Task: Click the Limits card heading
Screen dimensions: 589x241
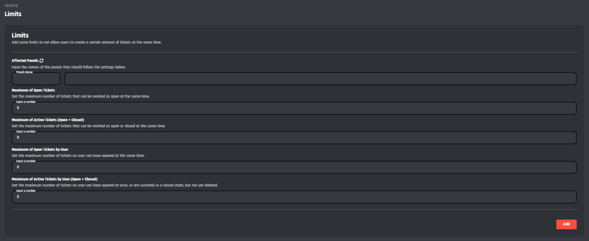Action: [x=20, y=35]
